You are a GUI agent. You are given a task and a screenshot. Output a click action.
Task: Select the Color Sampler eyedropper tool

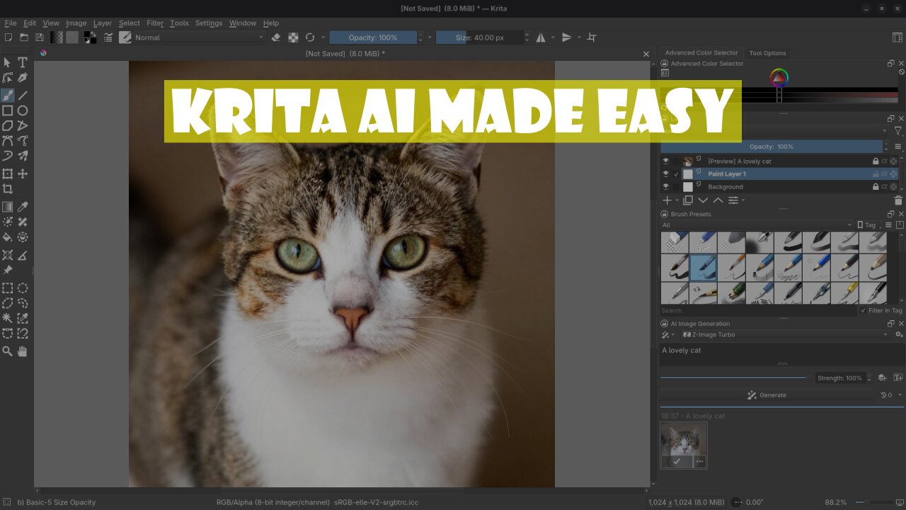(x=23, y=207)
